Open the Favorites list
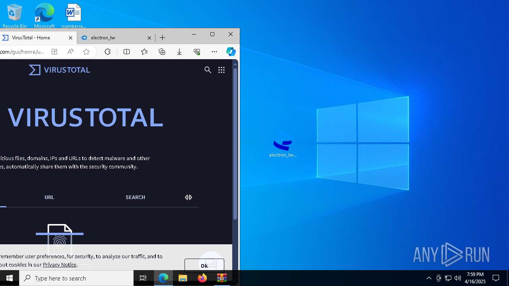509x286 pixels. (144, 52)
